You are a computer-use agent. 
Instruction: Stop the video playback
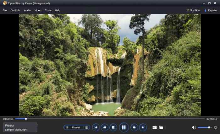(113, 127)
